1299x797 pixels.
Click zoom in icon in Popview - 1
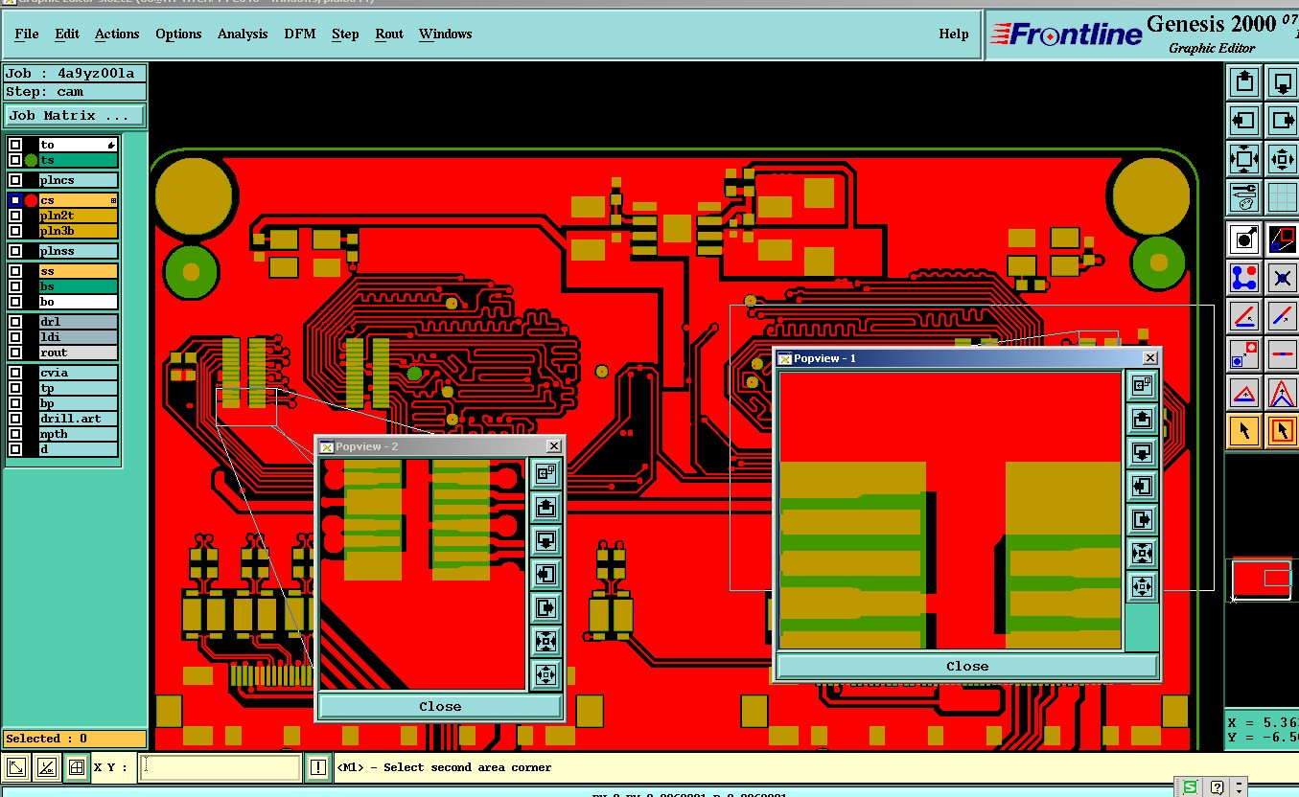pos(1141,553)
